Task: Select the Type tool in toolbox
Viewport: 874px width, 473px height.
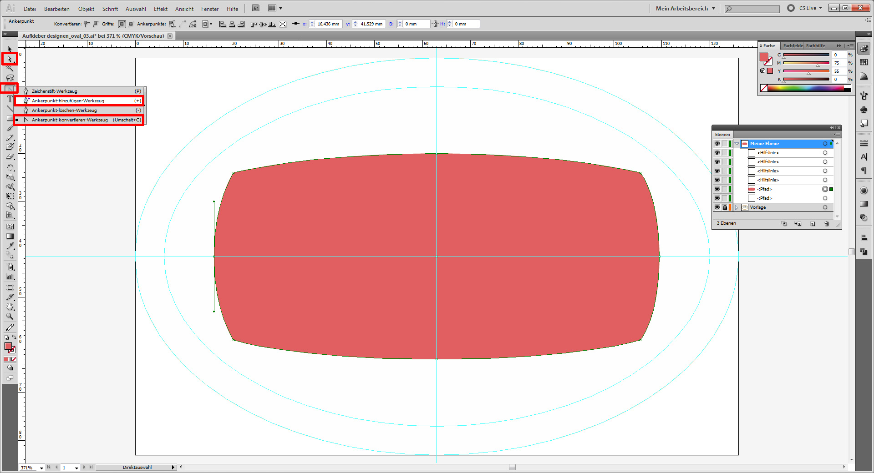Action: click(10, 99)
